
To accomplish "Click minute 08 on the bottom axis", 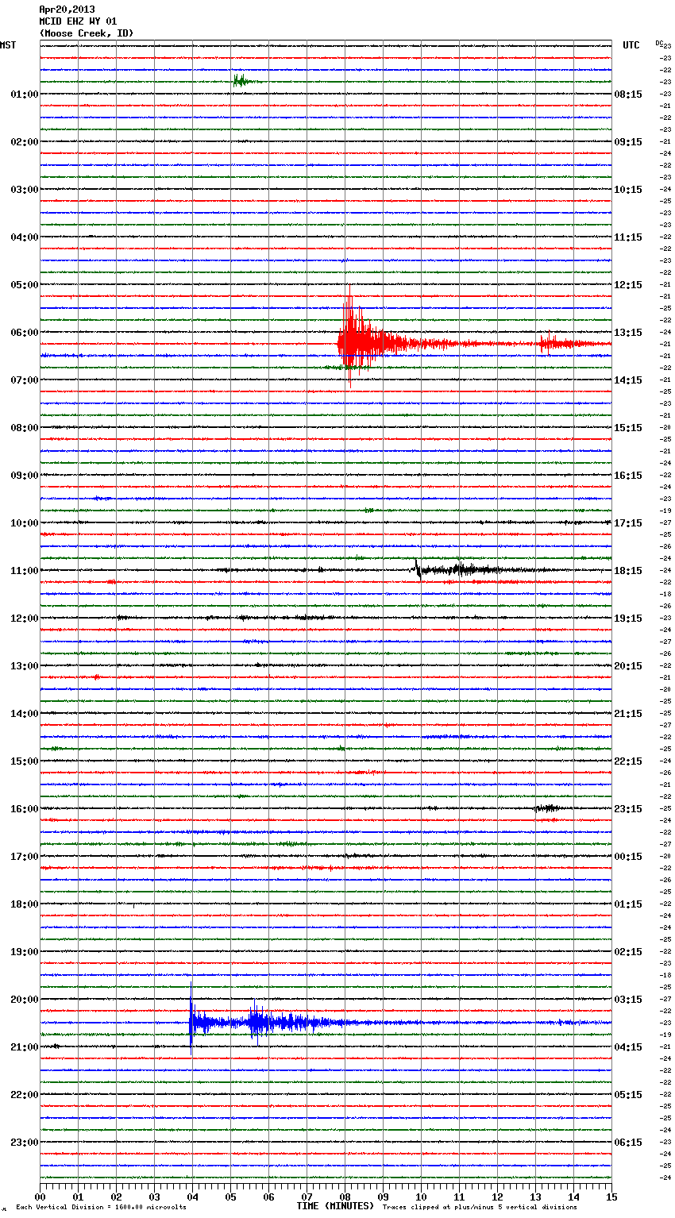I will coord(345,1197).
